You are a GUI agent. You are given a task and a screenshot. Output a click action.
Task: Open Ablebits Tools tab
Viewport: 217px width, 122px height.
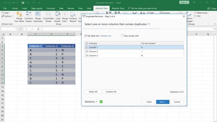[118, 8]
